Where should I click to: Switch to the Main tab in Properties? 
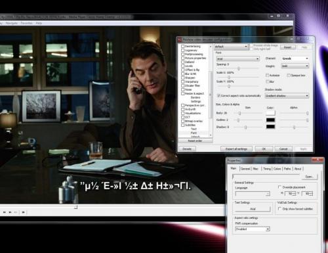(234, 168)
